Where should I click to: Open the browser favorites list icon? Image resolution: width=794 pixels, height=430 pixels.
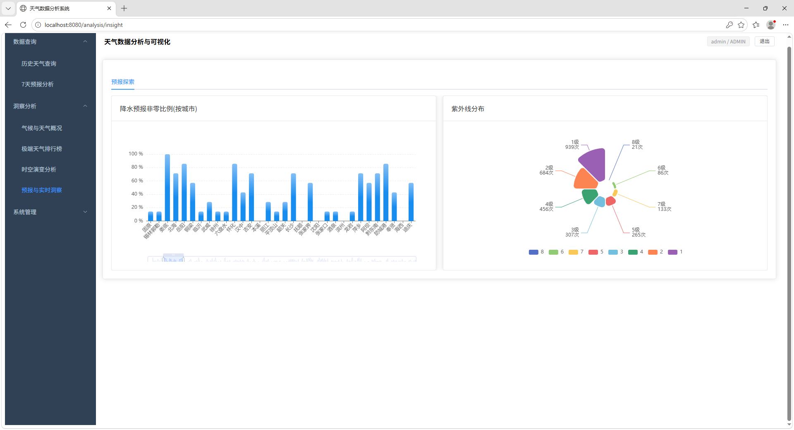756,25
